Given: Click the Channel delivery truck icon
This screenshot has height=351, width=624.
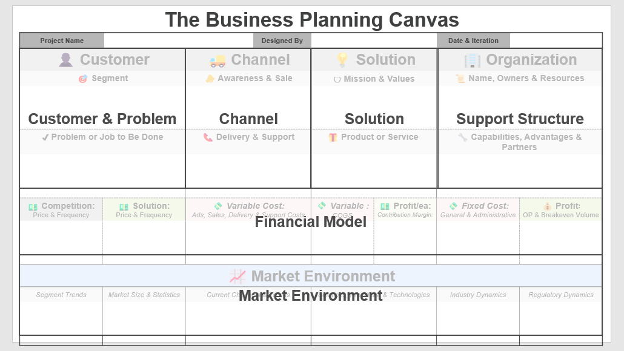Looking at the screenshot, I should pos(217,61).
